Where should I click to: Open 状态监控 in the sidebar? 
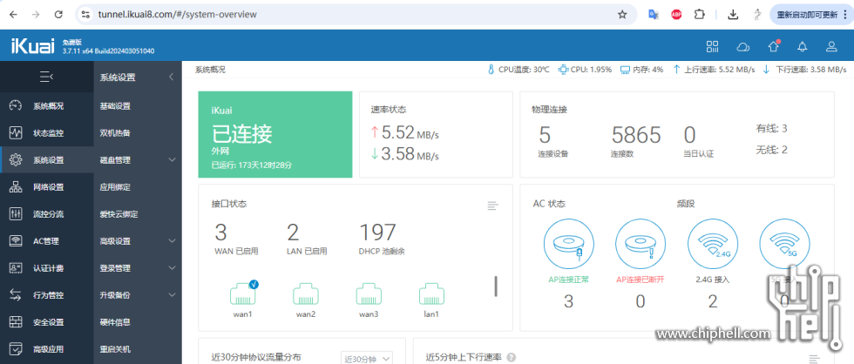pyautogui.click(x=47, y=132)
